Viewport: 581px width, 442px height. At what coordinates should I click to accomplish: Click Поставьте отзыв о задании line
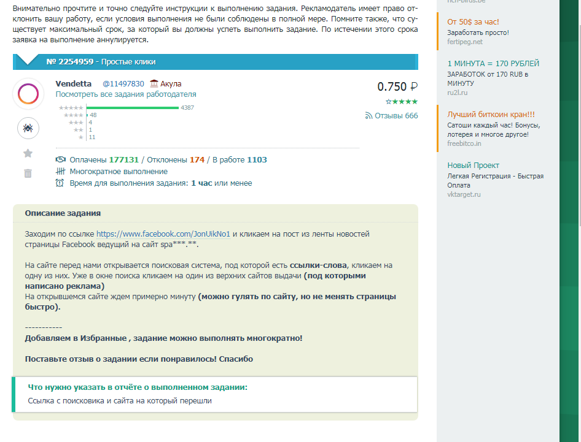pyautogui.click(x=139, y=359)
